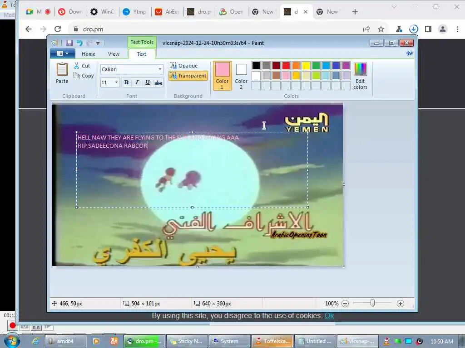Open the Customize Quick Access Toolbar arrow
This screenshot has width=465, height=348.
pos(98,43)
